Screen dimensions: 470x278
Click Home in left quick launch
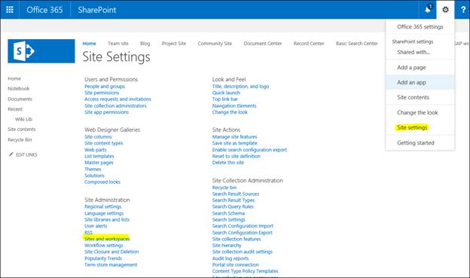pos(14,78)
